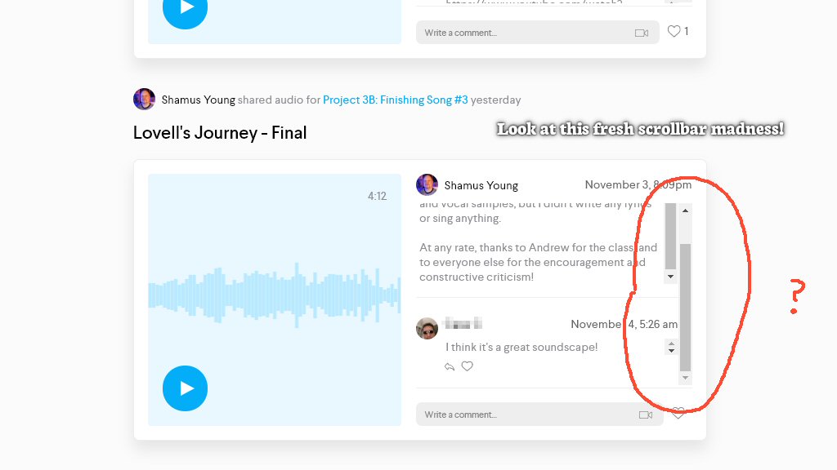Click the 'Lovell's Journey - Final' title
The height and width of the screenshot is (470, 837).
[220, 133]
